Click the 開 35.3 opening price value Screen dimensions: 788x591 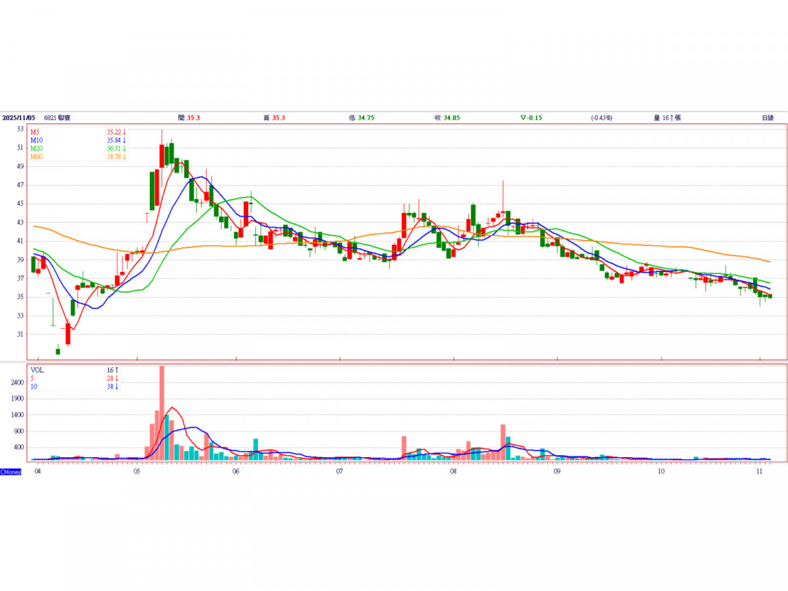(188, 118)
